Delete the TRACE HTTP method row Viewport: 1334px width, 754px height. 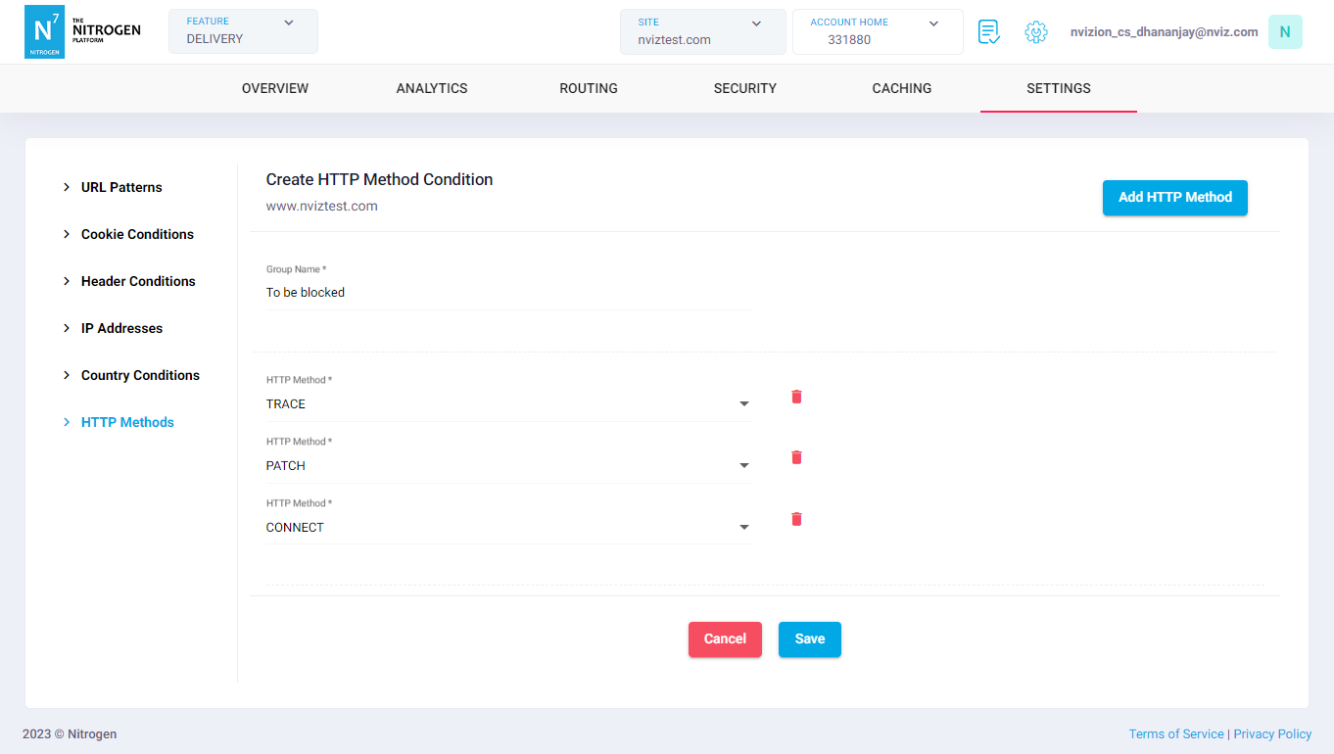pos(796,397)
